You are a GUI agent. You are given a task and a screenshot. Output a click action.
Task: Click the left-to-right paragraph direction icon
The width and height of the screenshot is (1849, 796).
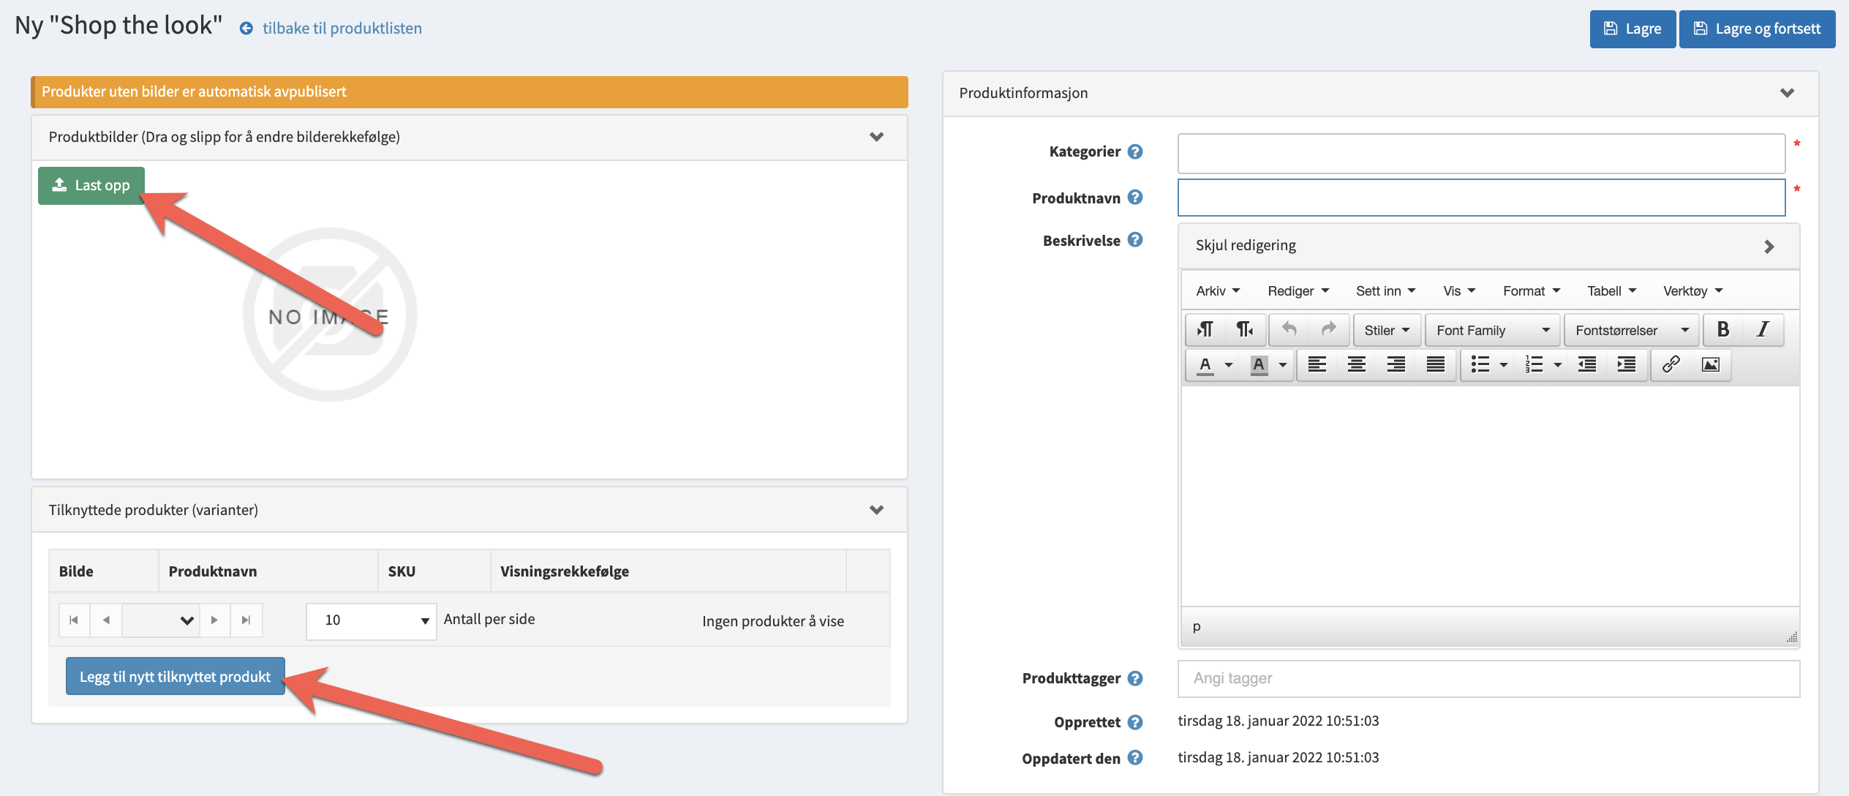click(x=1205, y=330)
